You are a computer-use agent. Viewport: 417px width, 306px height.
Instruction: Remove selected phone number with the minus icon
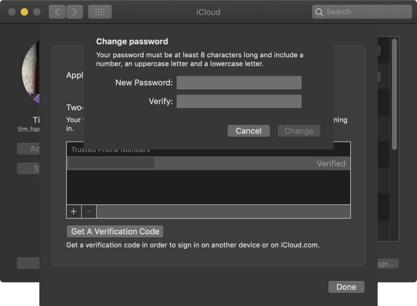pyautogui.click(x=88, y=211)
